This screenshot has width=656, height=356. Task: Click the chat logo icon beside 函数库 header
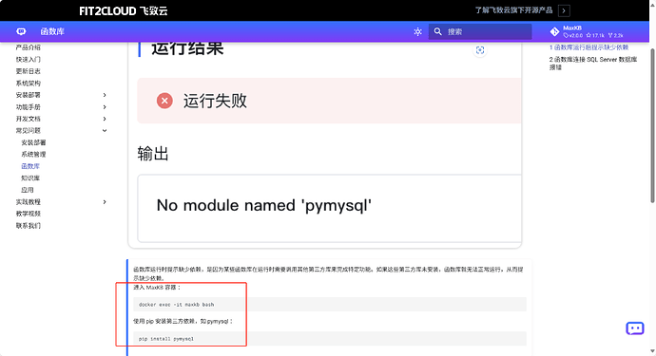click(x=21, y=31)
